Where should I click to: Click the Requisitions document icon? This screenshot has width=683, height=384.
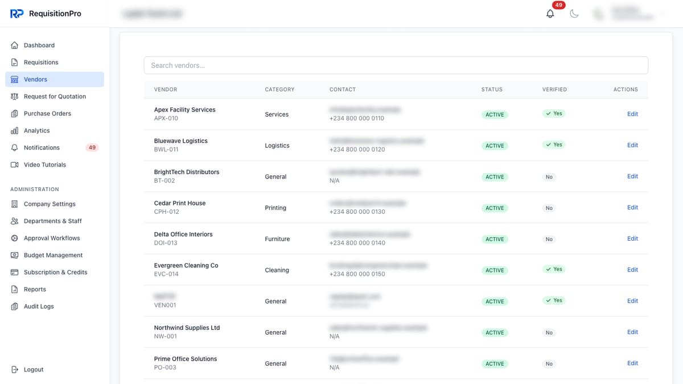[x=15, y=63]
